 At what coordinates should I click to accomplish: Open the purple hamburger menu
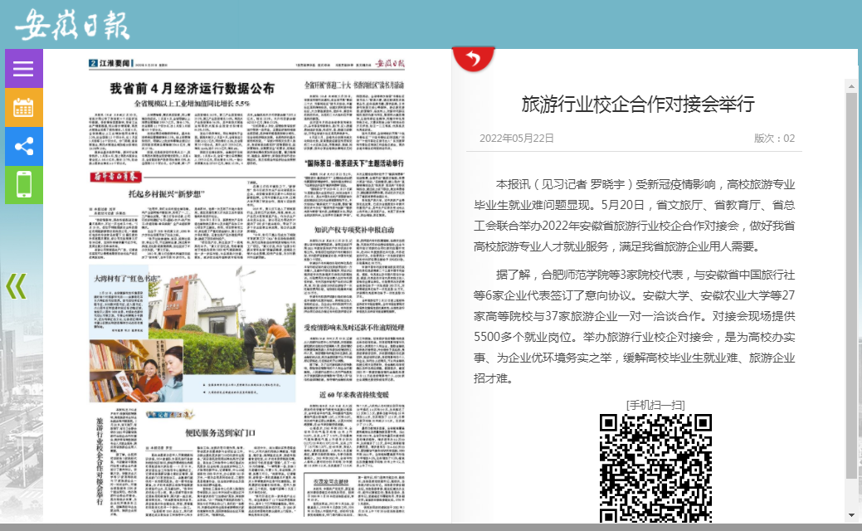pyautogui.click(x=23, y=69)
